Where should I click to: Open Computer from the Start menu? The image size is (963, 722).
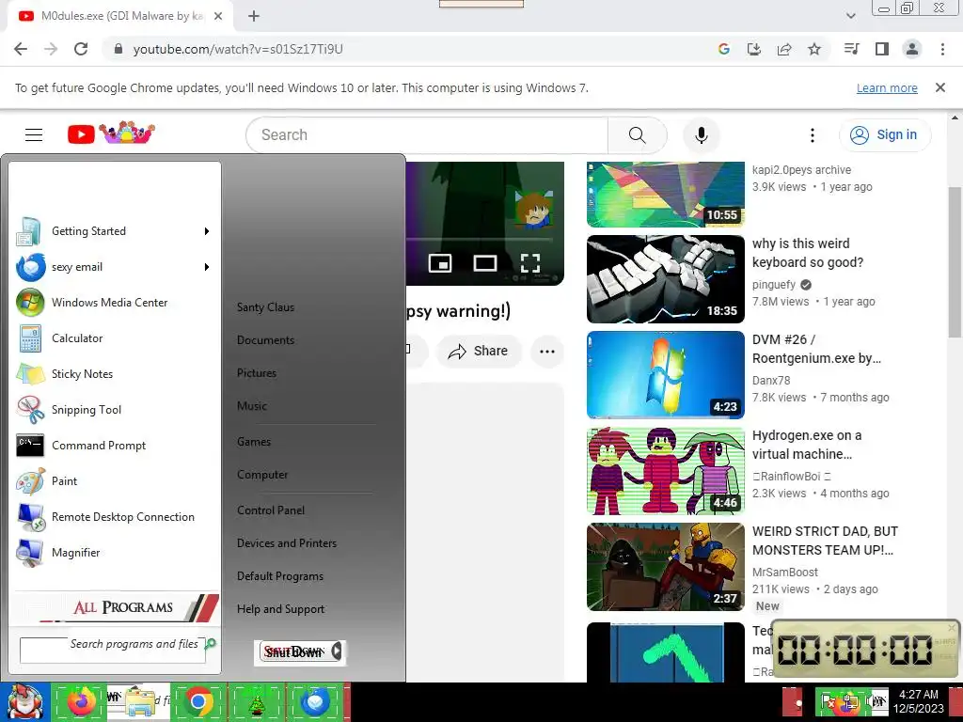pos(262,475)
